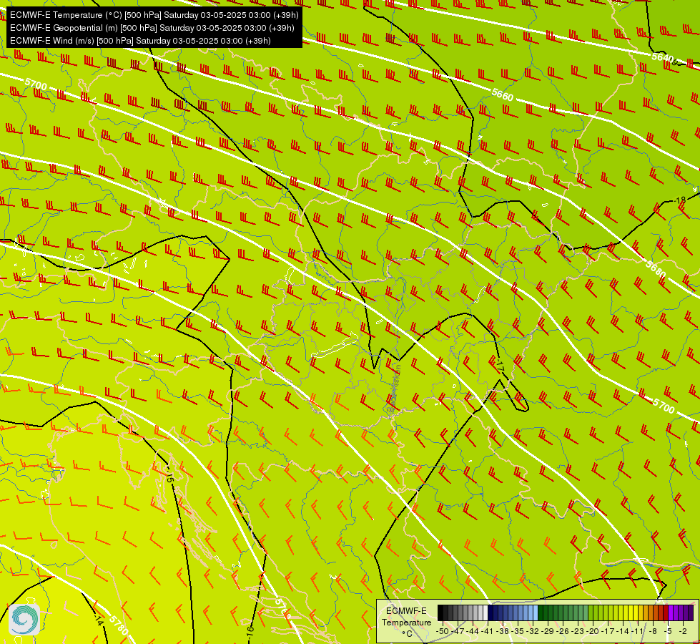Click the -20 value on the legend
This screenshot has height=644, width=700.
tap(593, 631)
